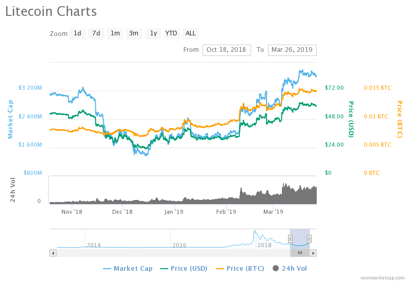The height and width of the screenshot is (282, 410).
Task: Click navigator scrollbar right arrow
Action: tap(313, 253)
